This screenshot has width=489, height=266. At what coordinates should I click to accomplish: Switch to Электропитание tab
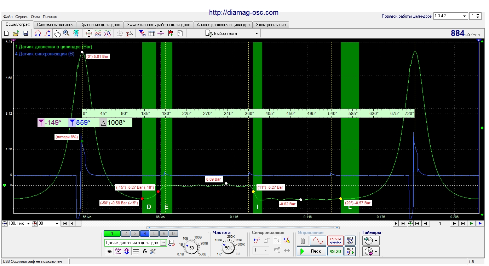point(271,25)
